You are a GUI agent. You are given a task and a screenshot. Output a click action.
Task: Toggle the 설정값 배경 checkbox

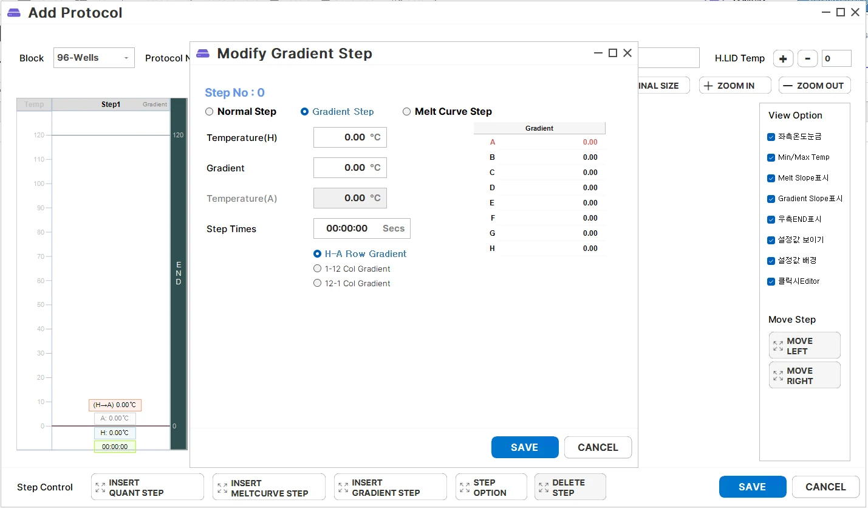(x=771, y=261)
